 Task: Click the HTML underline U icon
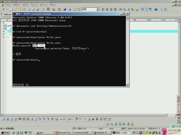16,119
